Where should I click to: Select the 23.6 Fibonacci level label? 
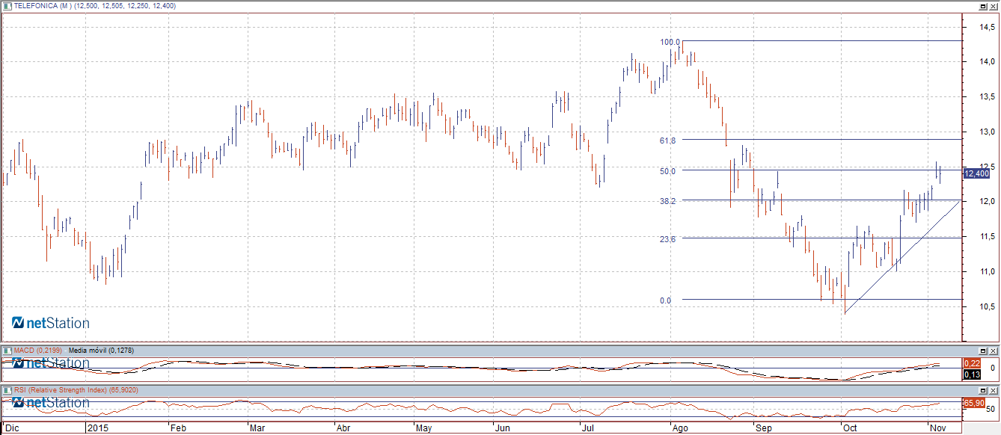pos(668,239)
